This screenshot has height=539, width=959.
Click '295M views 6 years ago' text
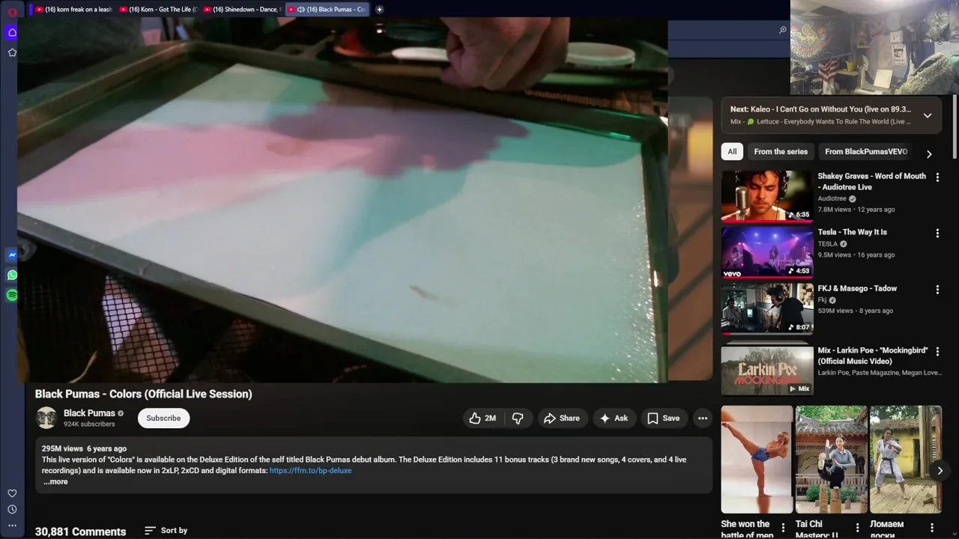coord(84,448)
